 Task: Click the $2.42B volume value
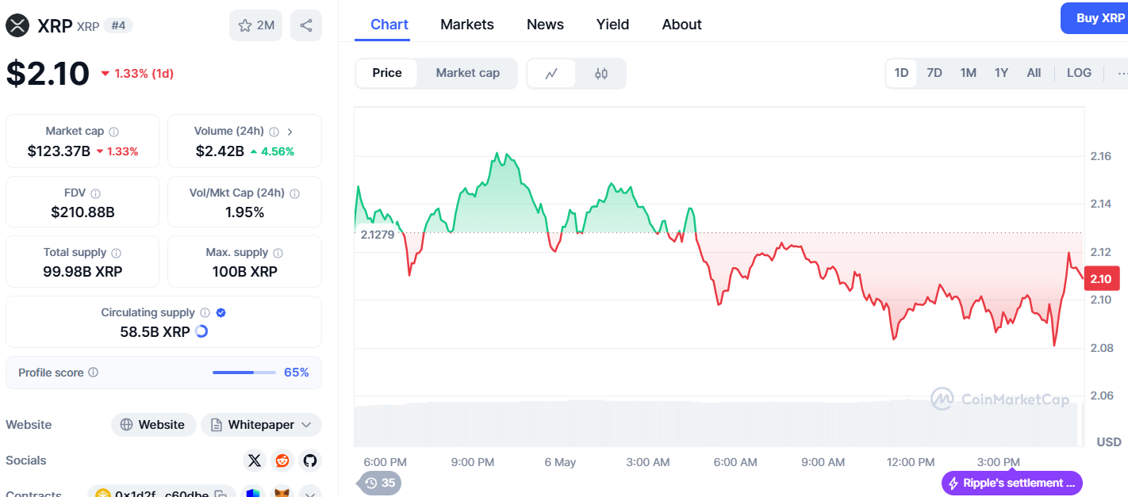220,151
